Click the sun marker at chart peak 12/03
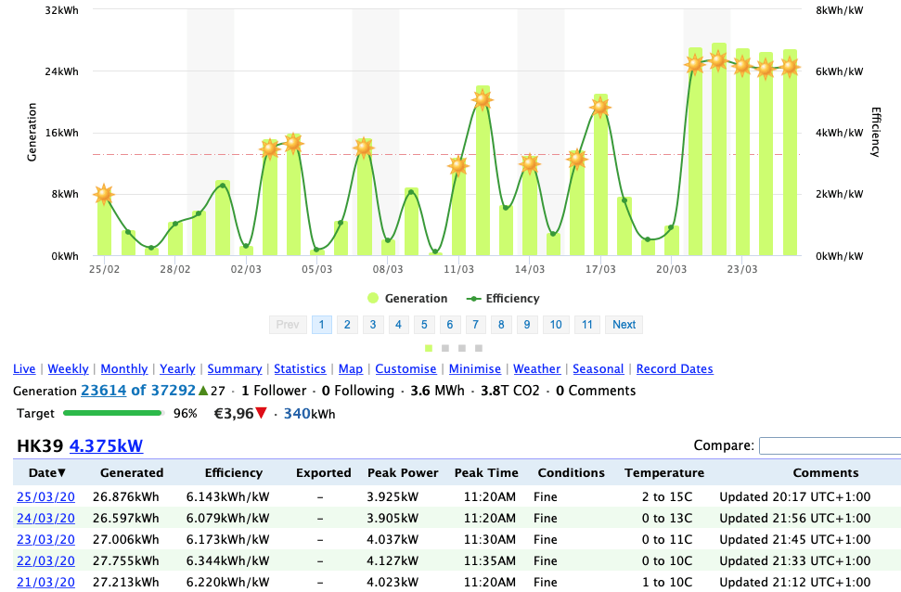 click(483, 99)
